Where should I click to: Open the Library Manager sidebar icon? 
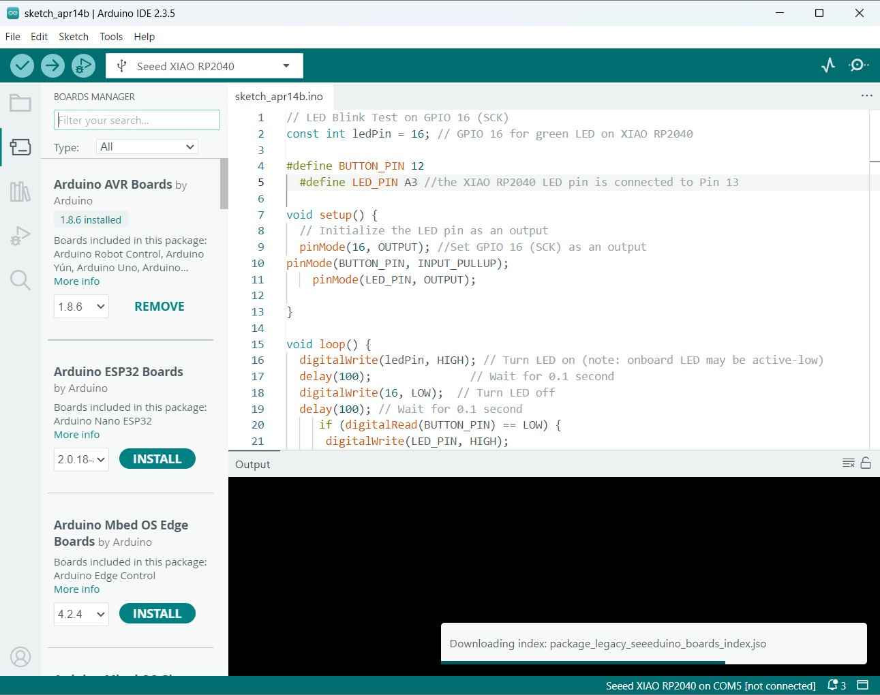point(20,191)
